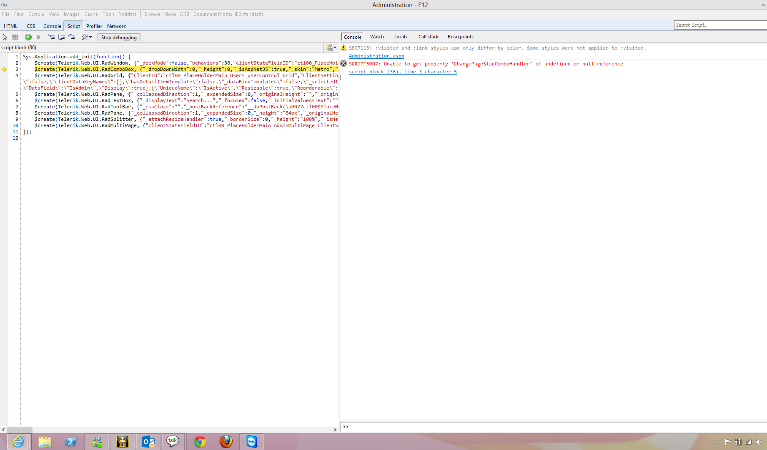Click the Sys.Application.add_init code line
Image resolution: width=767 pixels, height=450 pixels.
pos(77,57)
